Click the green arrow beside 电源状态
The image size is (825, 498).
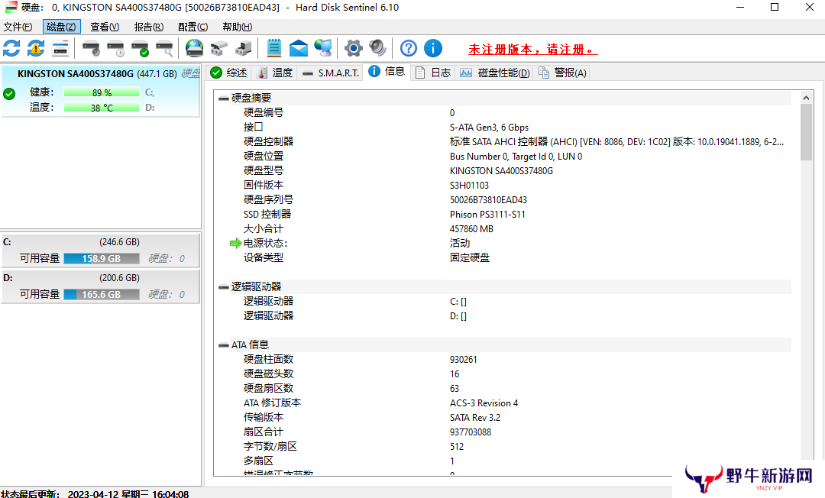tap(236, 243)
